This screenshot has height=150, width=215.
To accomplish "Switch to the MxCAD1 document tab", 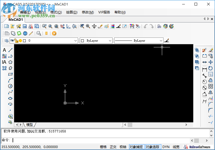I will click(x=16, y=20).
